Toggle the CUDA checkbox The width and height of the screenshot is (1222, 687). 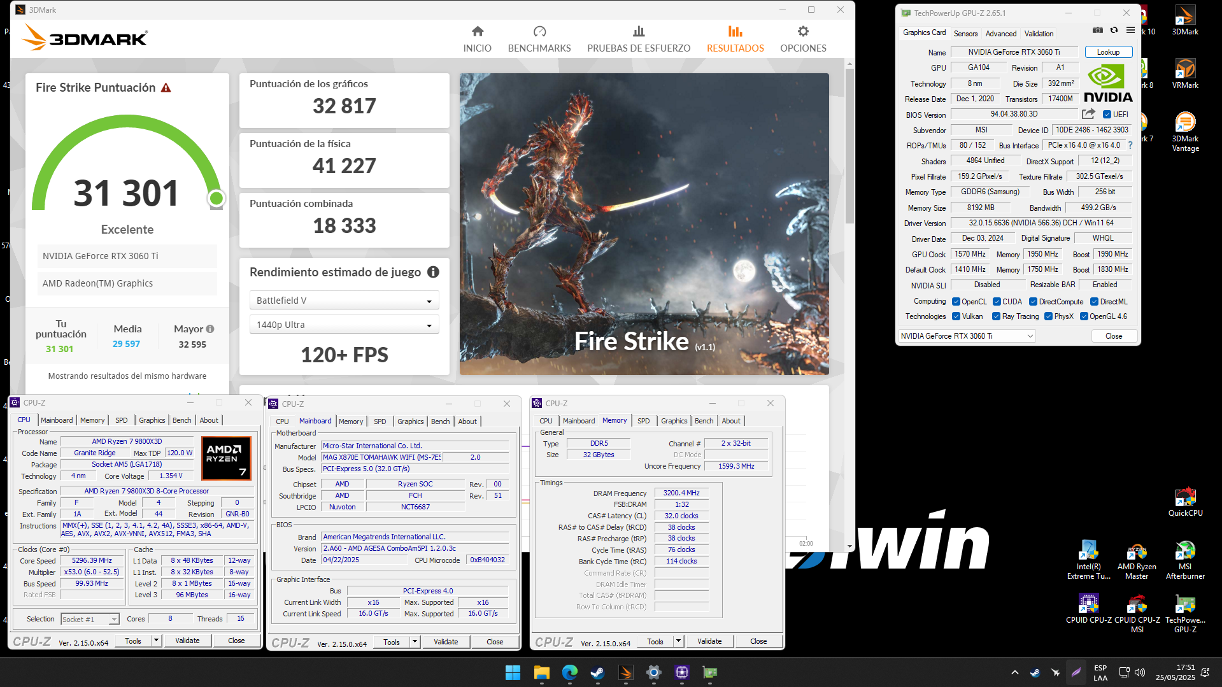click(x=997, y=302)
